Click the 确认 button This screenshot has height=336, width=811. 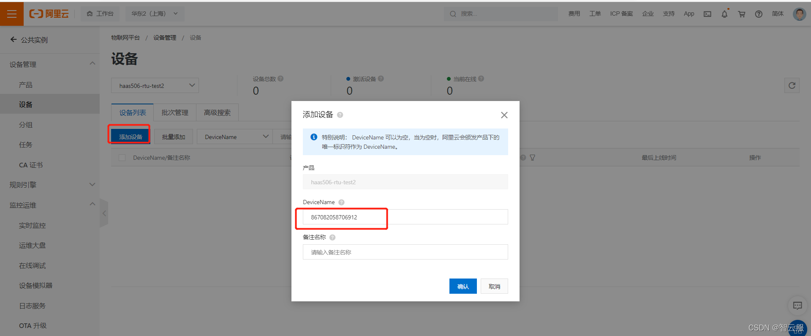(x=463, y=286)
